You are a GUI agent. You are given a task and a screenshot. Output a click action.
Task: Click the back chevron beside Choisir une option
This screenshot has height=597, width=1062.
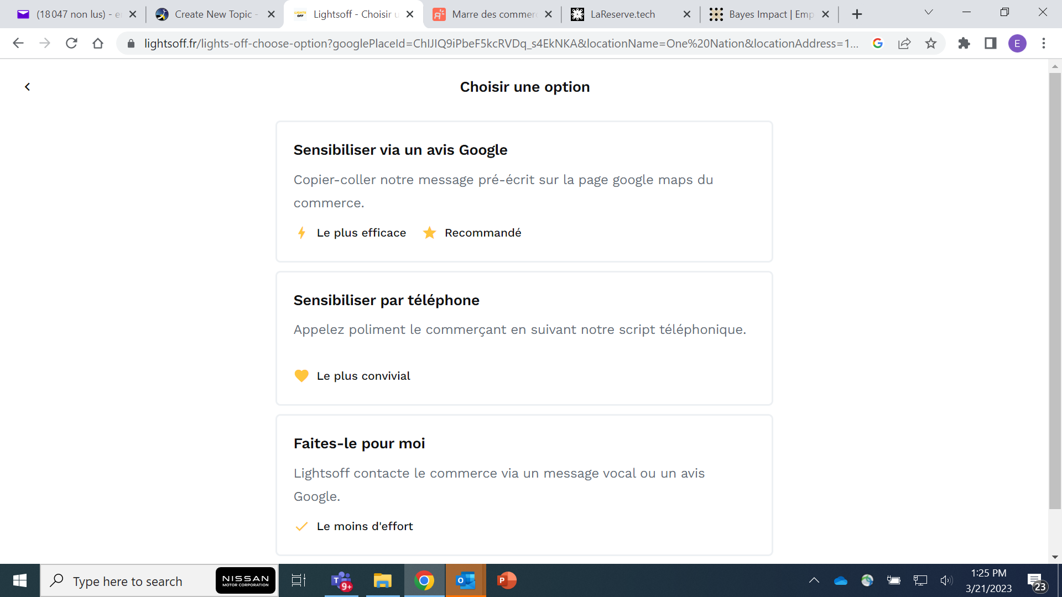(27, 87)
